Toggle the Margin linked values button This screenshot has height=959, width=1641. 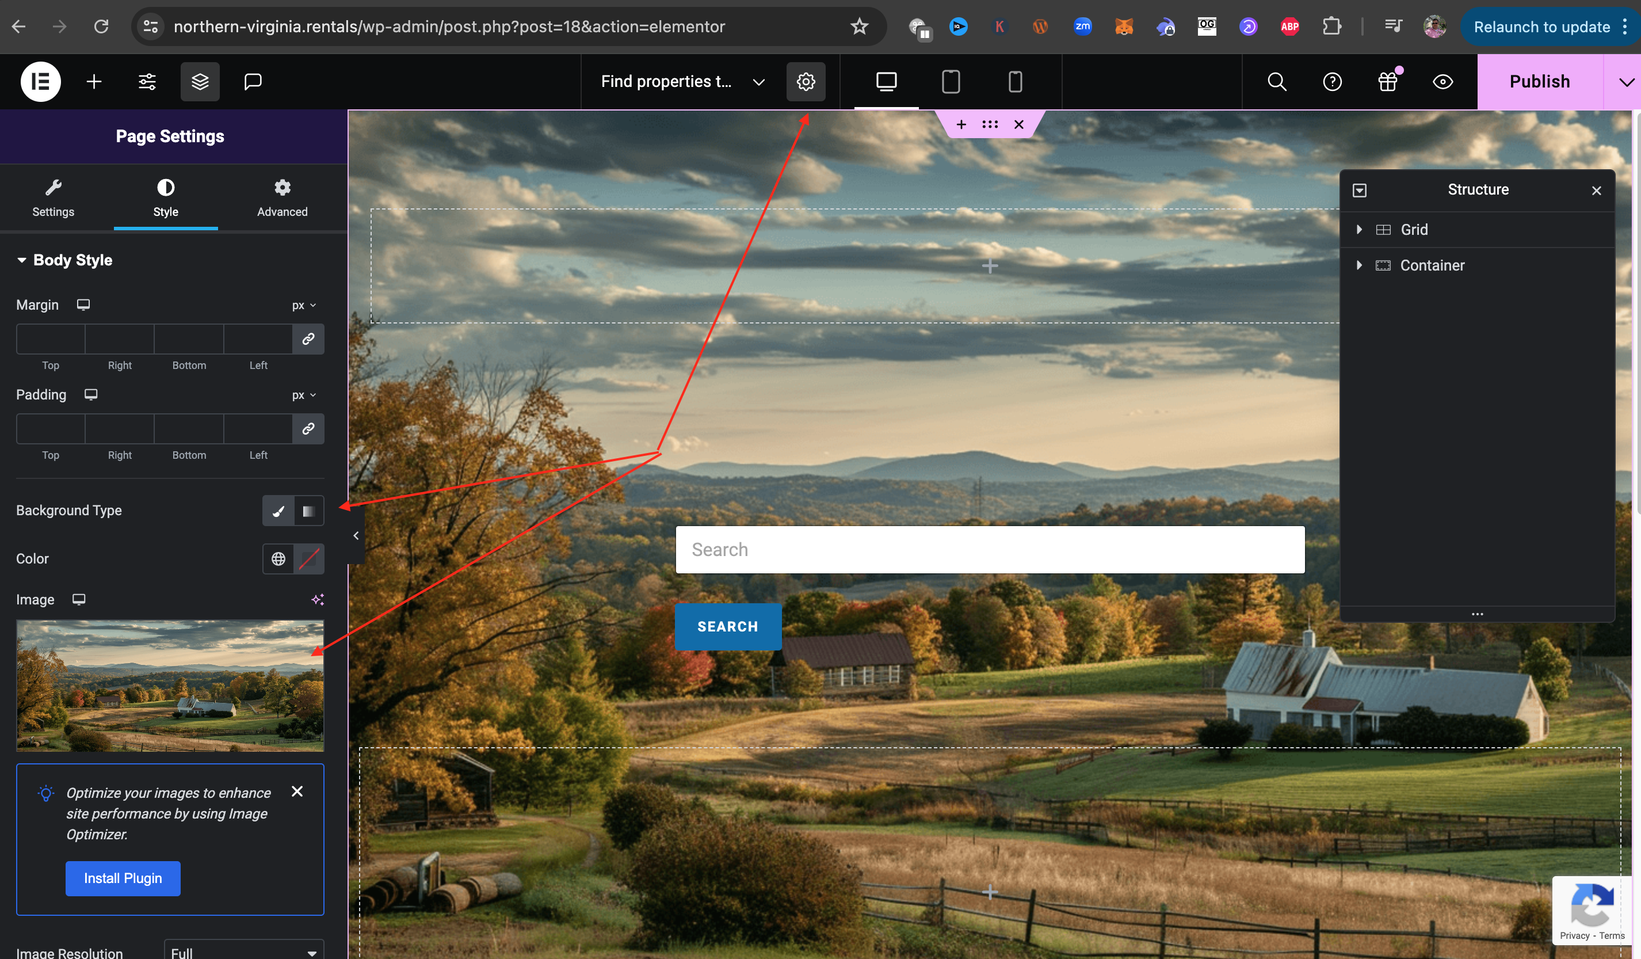tap(308, 339)
